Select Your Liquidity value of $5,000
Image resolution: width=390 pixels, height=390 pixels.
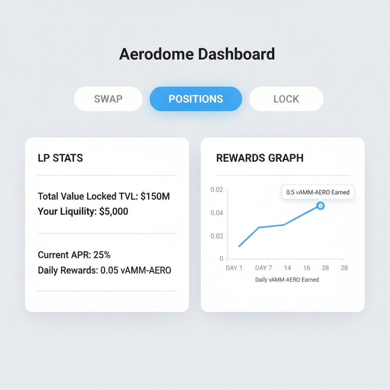point(83,211)
